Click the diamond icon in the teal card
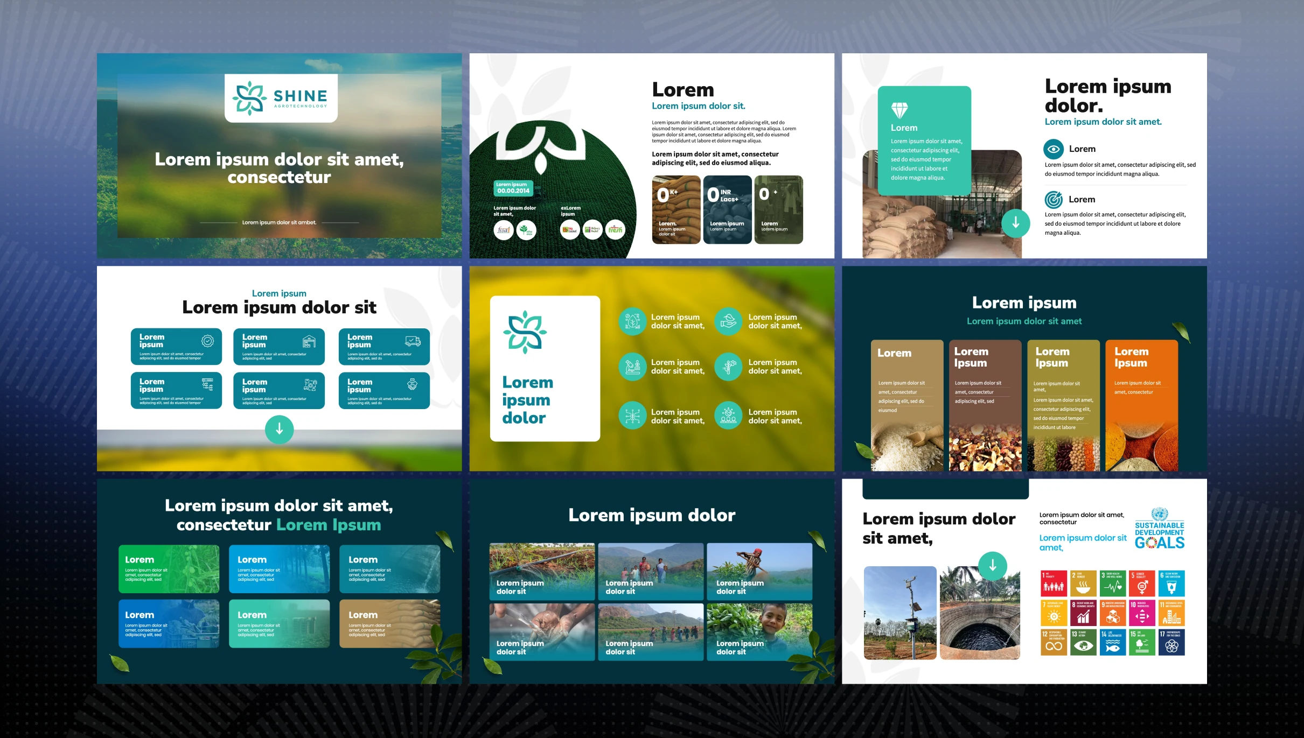1304x738 pixels. 899,110
